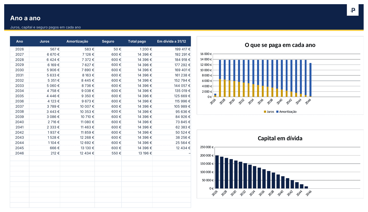Select the '6 670 €' interest cell
Image resolution: width=368 pixels, height=212 pixels.
(x=44, y=54)
